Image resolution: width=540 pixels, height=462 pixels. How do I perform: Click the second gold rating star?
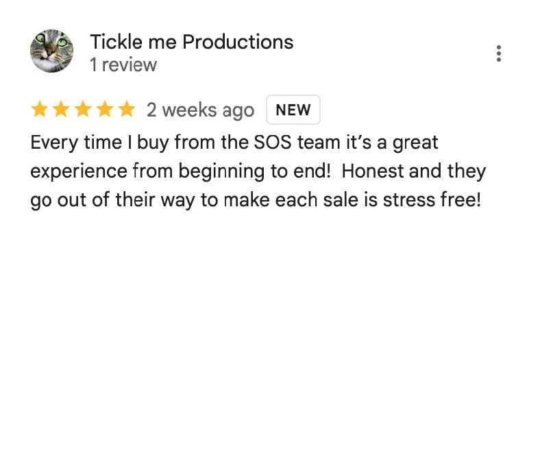click(62, 110)
